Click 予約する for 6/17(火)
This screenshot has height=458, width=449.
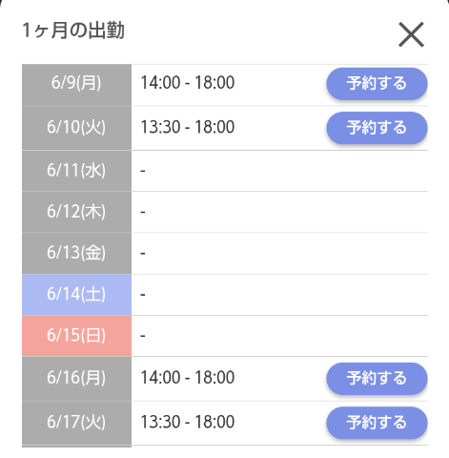click(x=377, y=423)
